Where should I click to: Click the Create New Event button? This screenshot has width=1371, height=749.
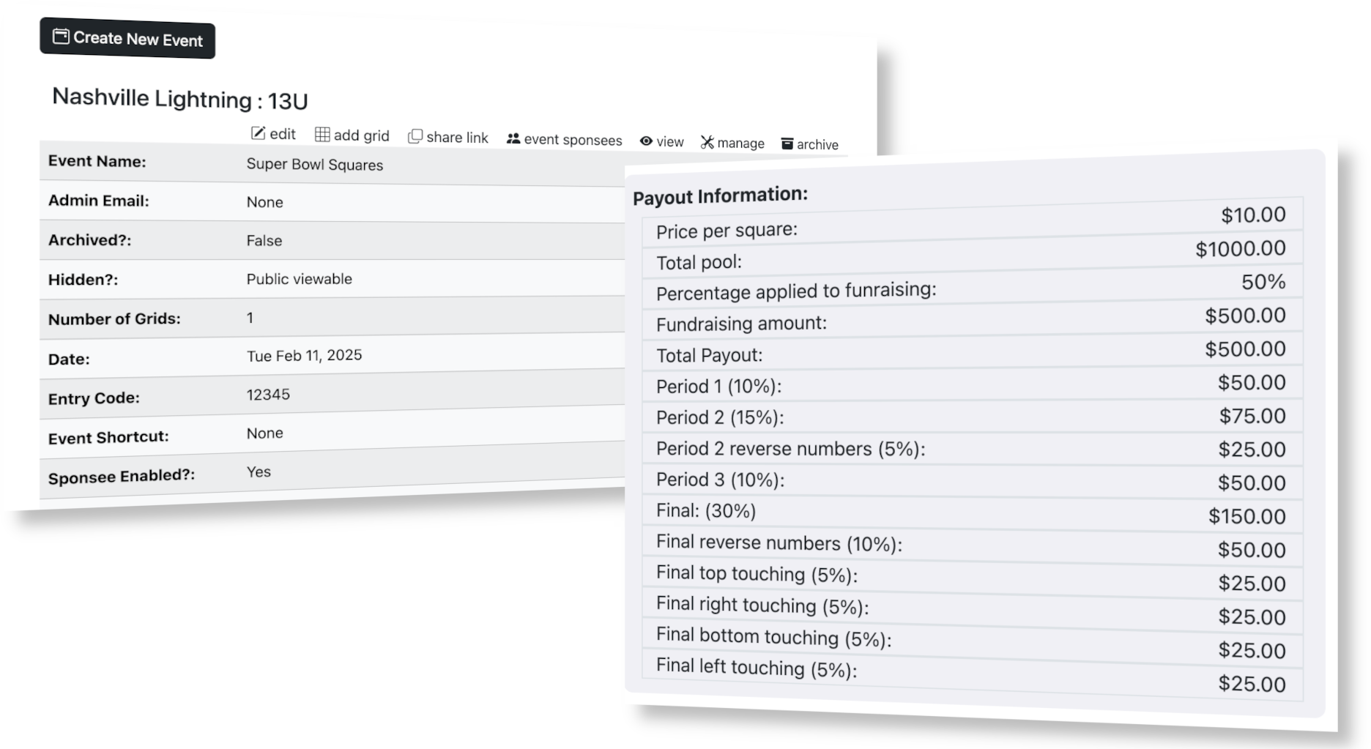(127, 38)
